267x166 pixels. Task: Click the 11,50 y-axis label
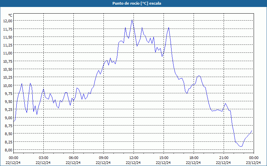click(x=8, y=37)
